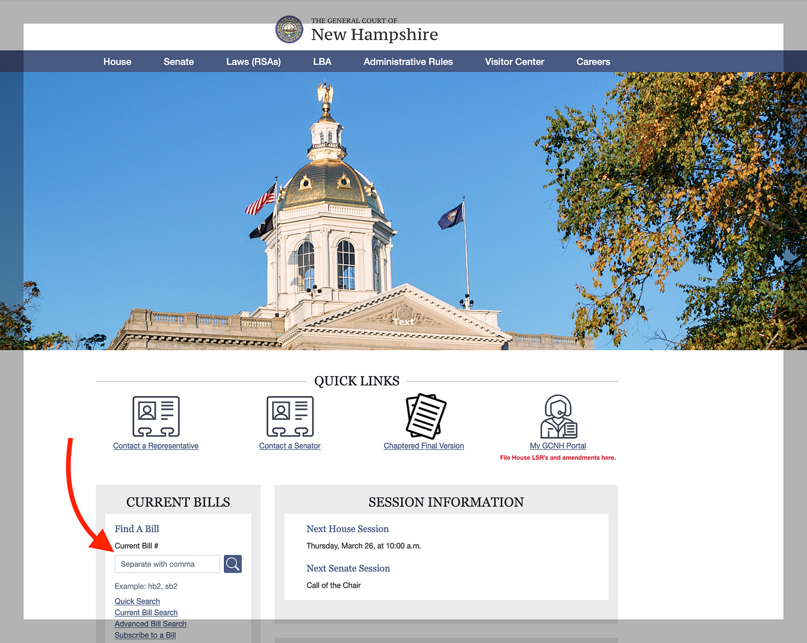The image size is (807, 643).
Task: Open the Laws (RSAs) menu
Action: point(253,61)
